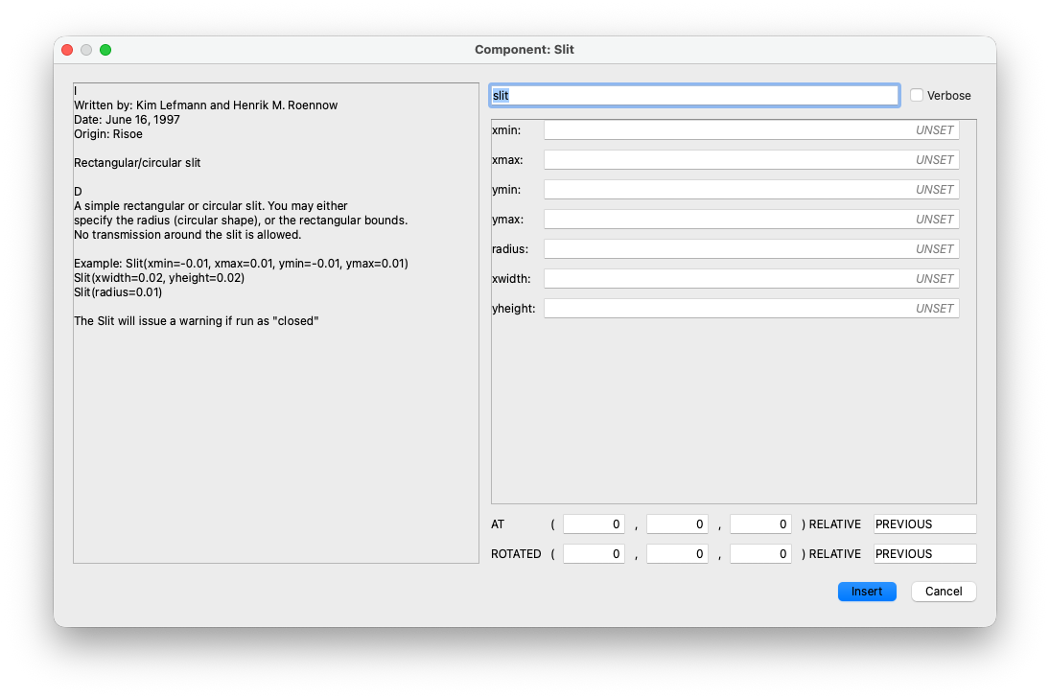The height and width of the screenshot is (698, 1050).
Task: Select the xmax parameter input
Action: coord(752,159)
